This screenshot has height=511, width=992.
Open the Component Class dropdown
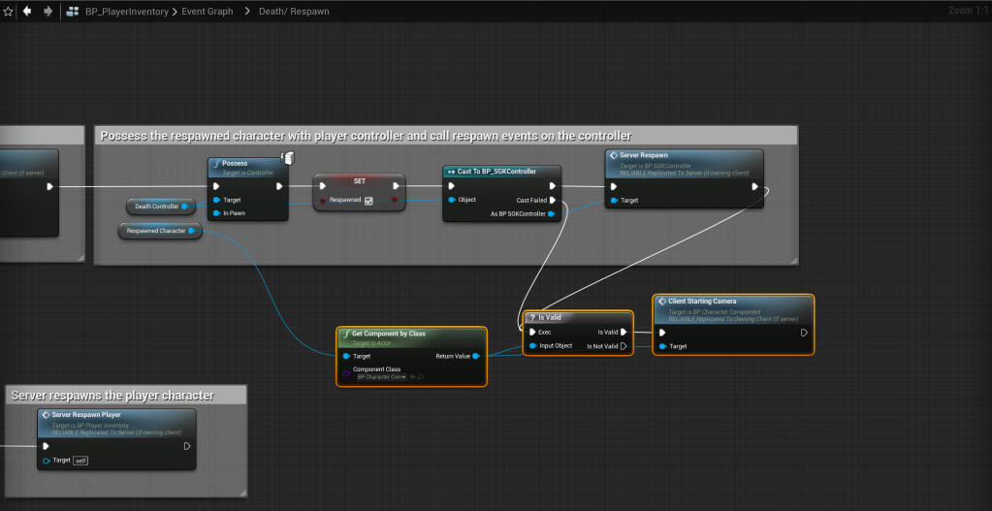[381, 376]
